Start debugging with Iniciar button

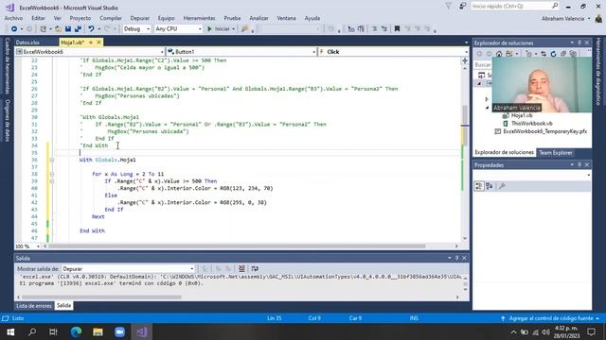[x=219, y=29]
